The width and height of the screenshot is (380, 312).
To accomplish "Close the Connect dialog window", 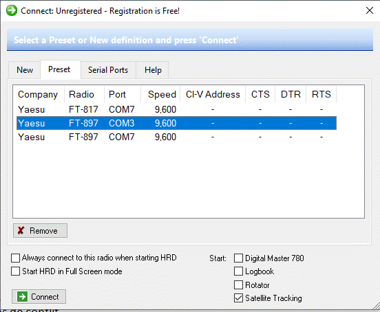I will (x=370, y=10).
